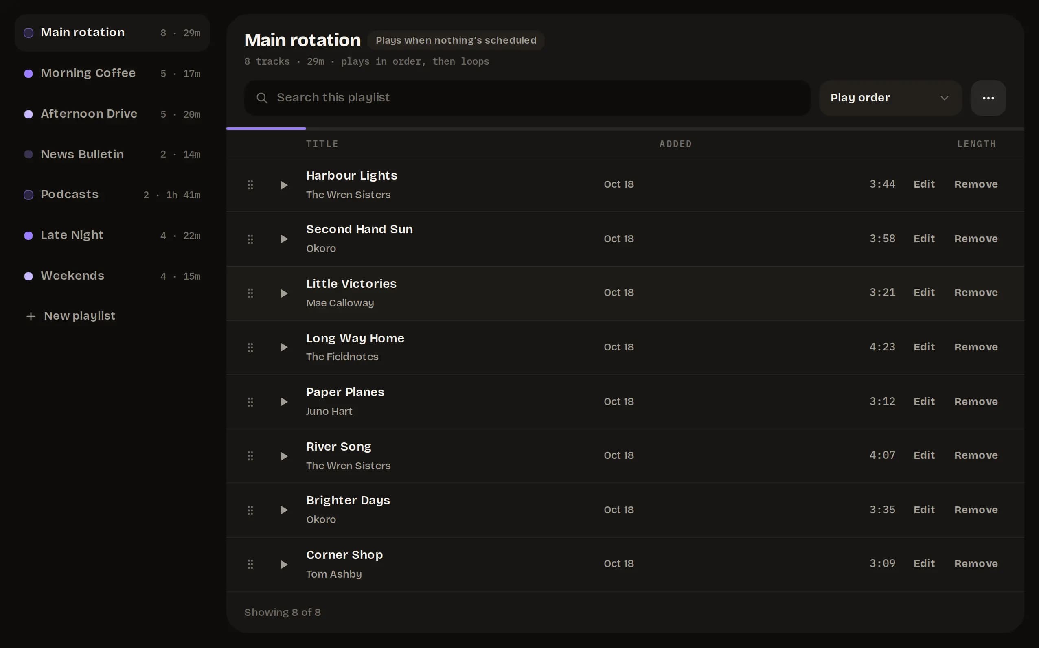Play the Paper Planes track

(x=283, y=402)
